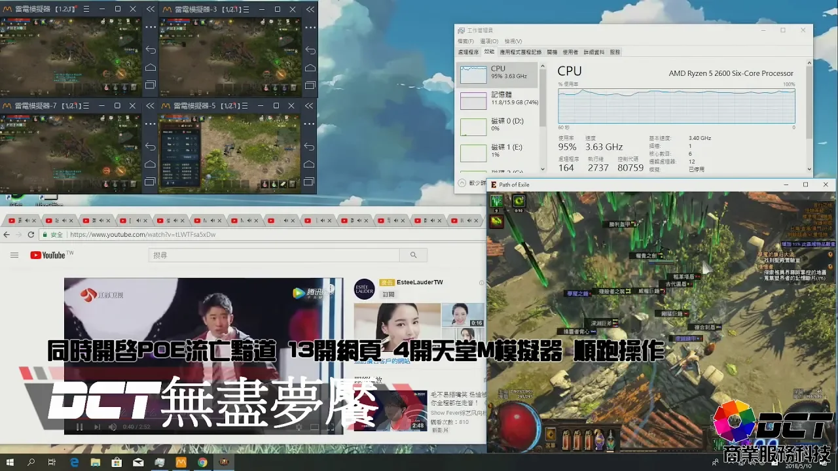This screenshot has width=838, height=471.
Task: Select 記憶體 in the performance list
Action: (498, 100)
